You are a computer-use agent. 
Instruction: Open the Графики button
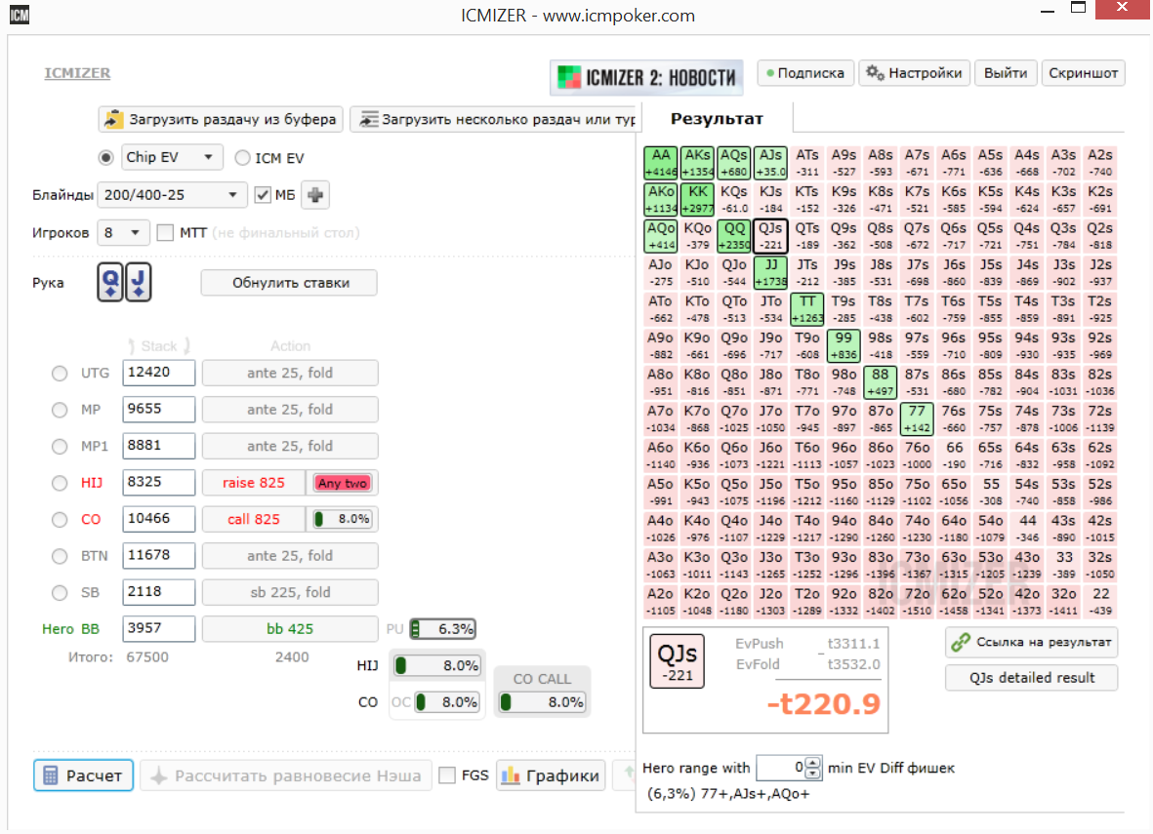pyautogui.click(x=551, y=775)
